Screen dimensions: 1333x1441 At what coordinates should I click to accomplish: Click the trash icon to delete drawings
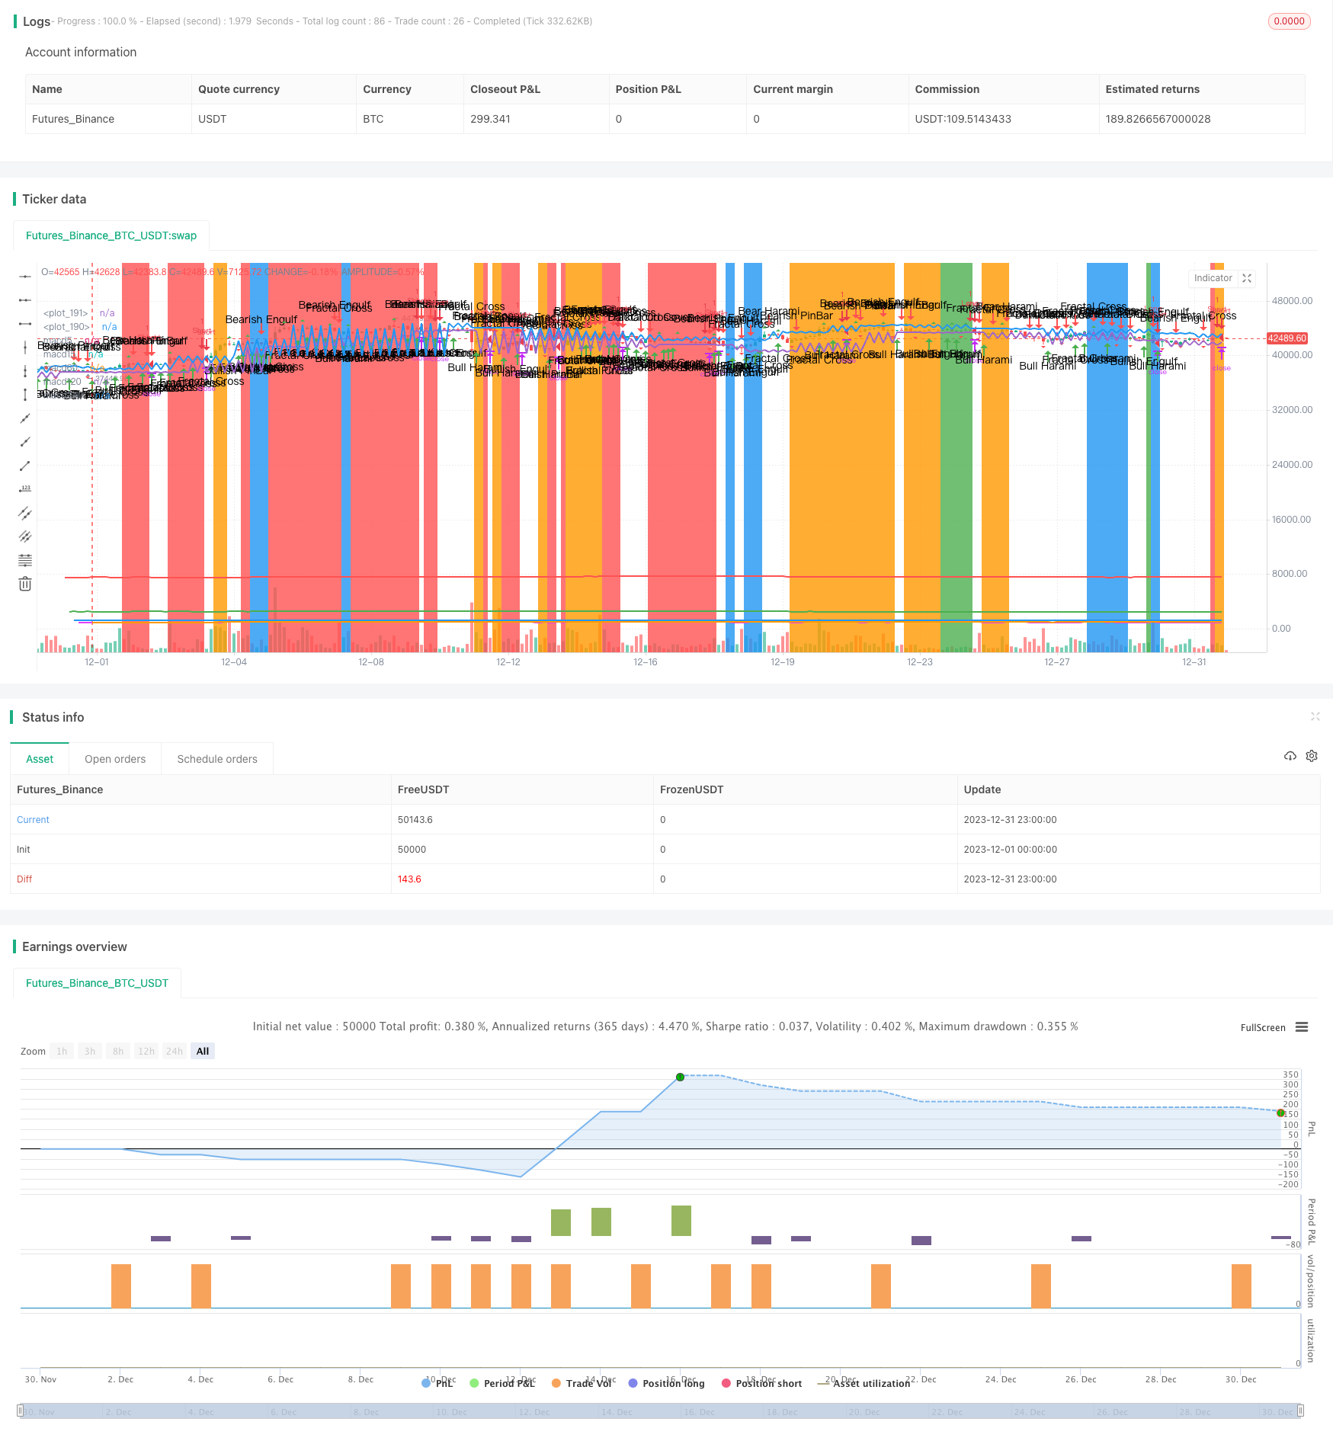(x=25, y=584)
